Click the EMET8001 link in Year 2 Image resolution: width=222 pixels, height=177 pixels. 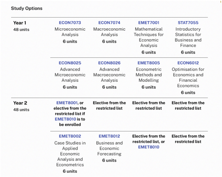pyautogui.click(x=67, y=103)
